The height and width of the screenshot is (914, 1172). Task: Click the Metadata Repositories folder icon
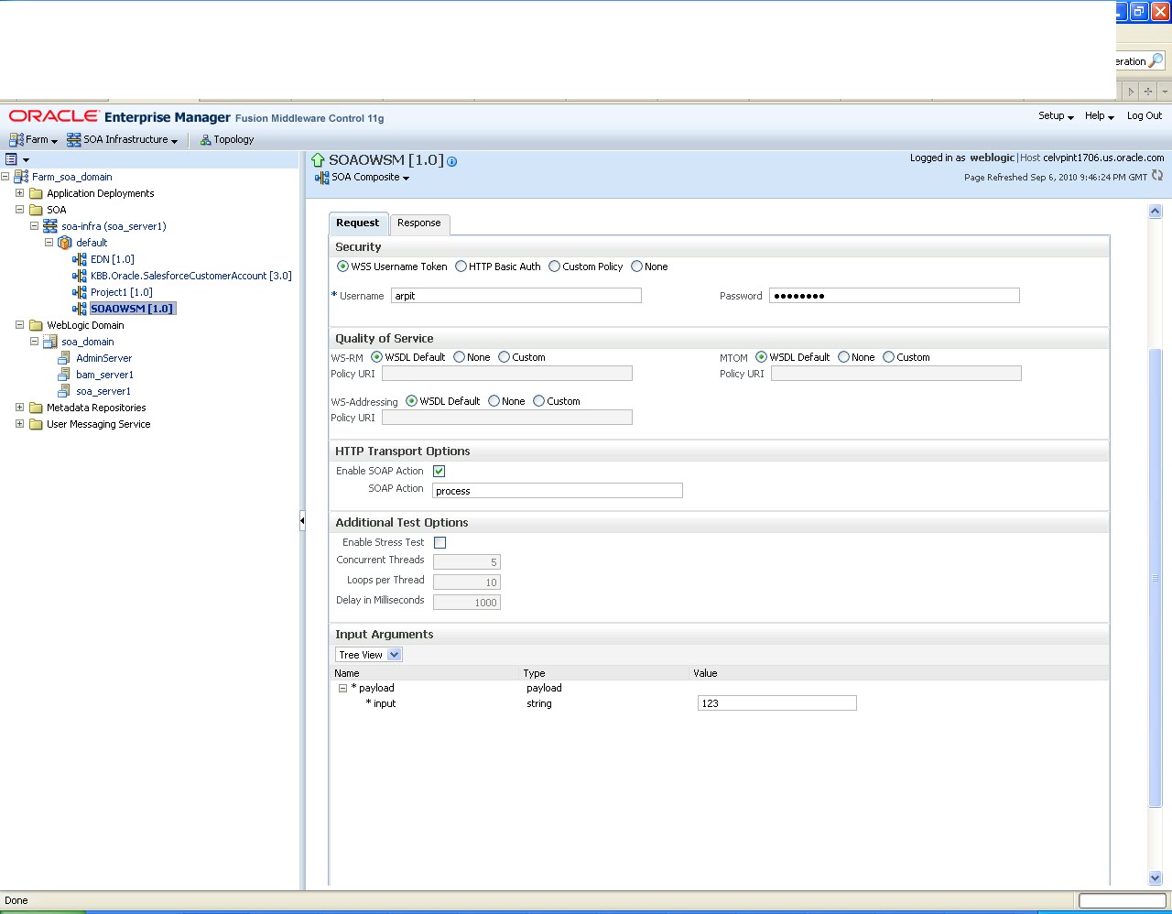tap(36, 408)
